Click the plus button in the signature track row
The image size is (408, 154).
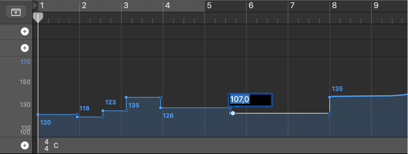coord(25,145)
